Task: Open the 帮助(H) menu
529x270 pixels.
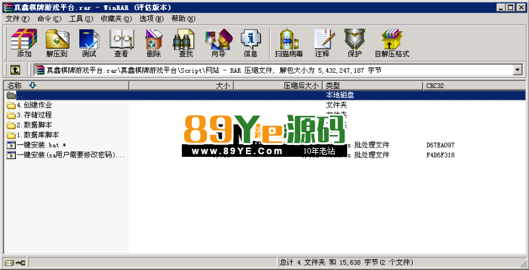Action: (x=183, y=19)
